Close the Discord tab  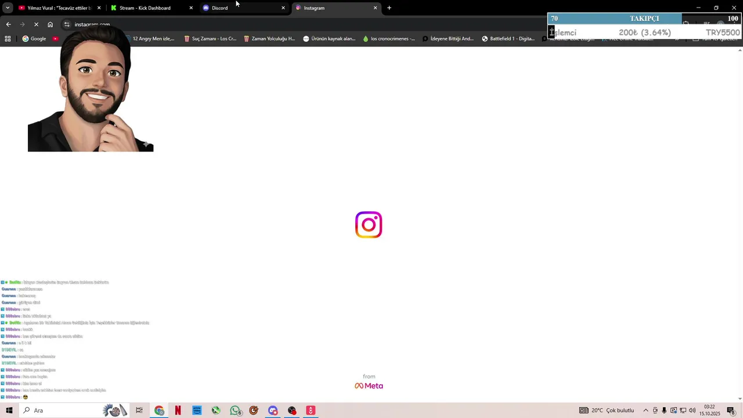tap(283, 8)
